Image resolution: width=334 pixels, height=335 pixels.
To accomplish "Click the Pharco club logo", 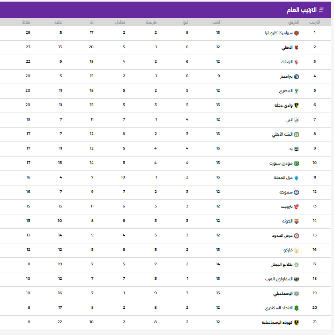I will pos(296,250).
